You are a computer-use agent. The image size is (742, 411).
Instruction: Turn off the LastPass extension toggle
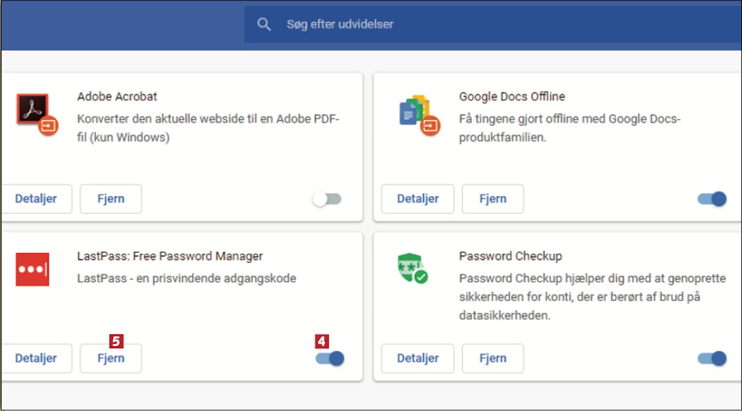point(330,359)
